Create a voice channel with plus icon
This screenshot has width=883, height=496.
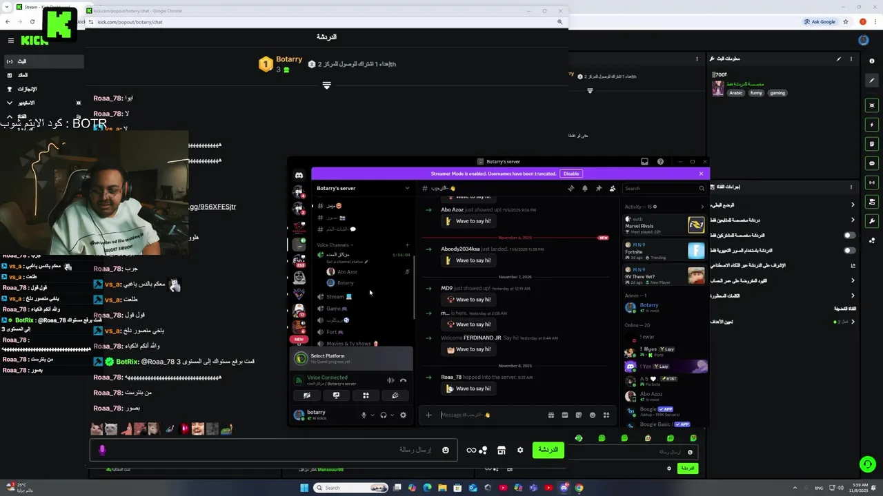[407, 245]
